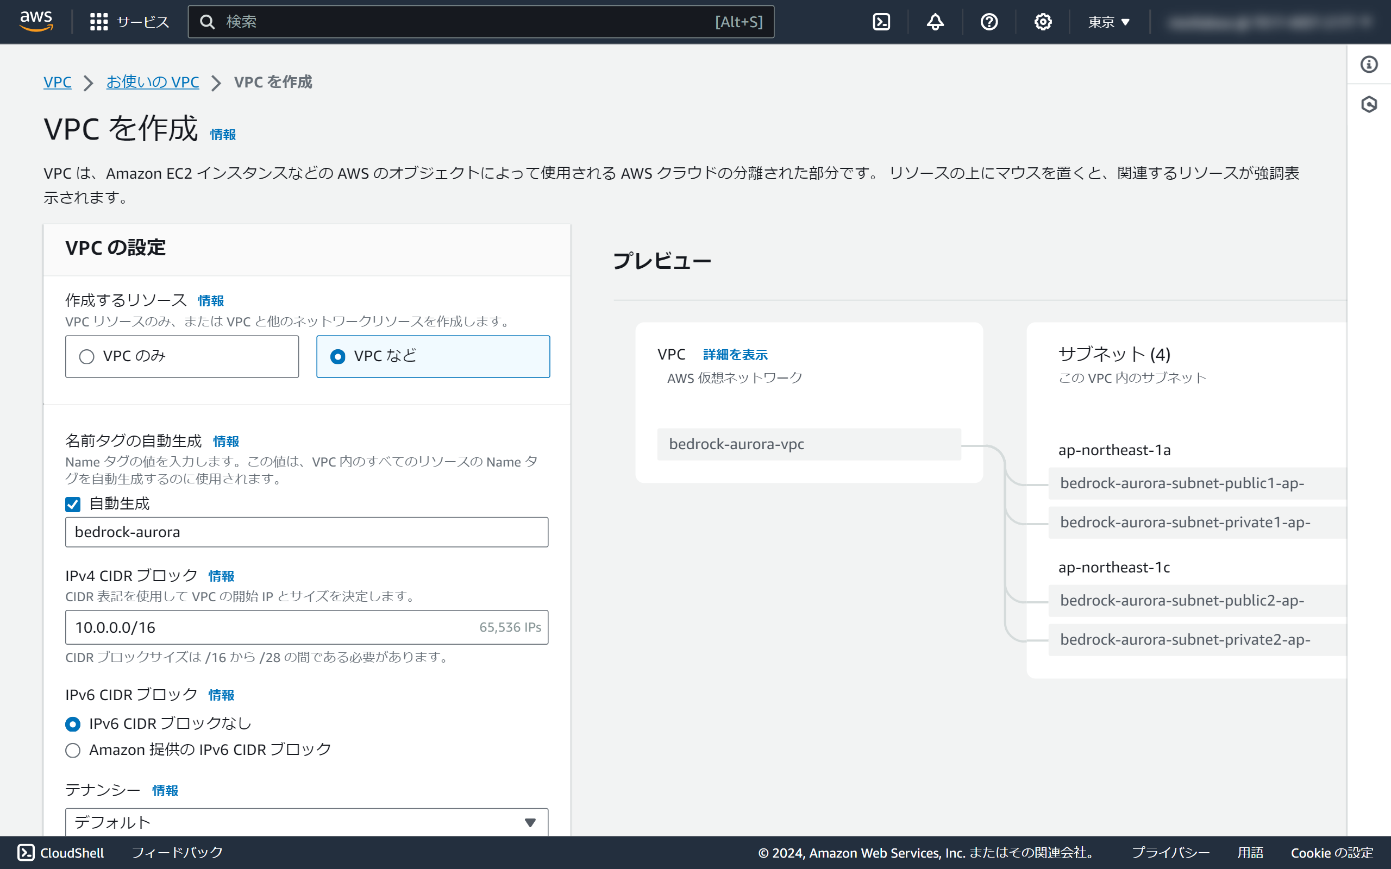
Task: Open the hexagon tools panel icon on right sidebar
Action: (1369, 105)
